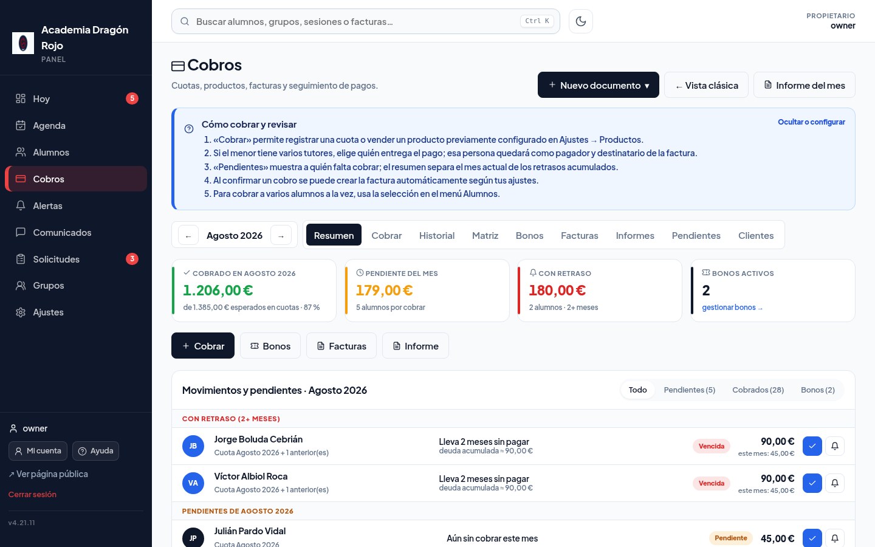Click the Cómo cobrar help icon
This screenshot has width=875, height=547.
(x=189, y=129)
